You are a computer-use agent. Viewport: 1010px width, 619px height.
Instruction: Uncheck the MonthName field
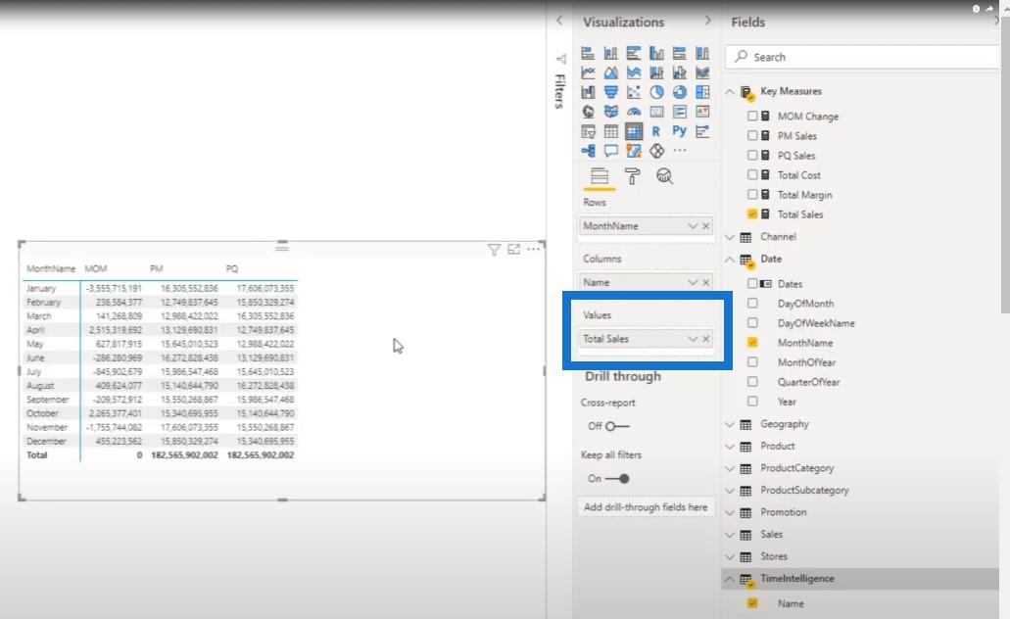tap(752, 343)
